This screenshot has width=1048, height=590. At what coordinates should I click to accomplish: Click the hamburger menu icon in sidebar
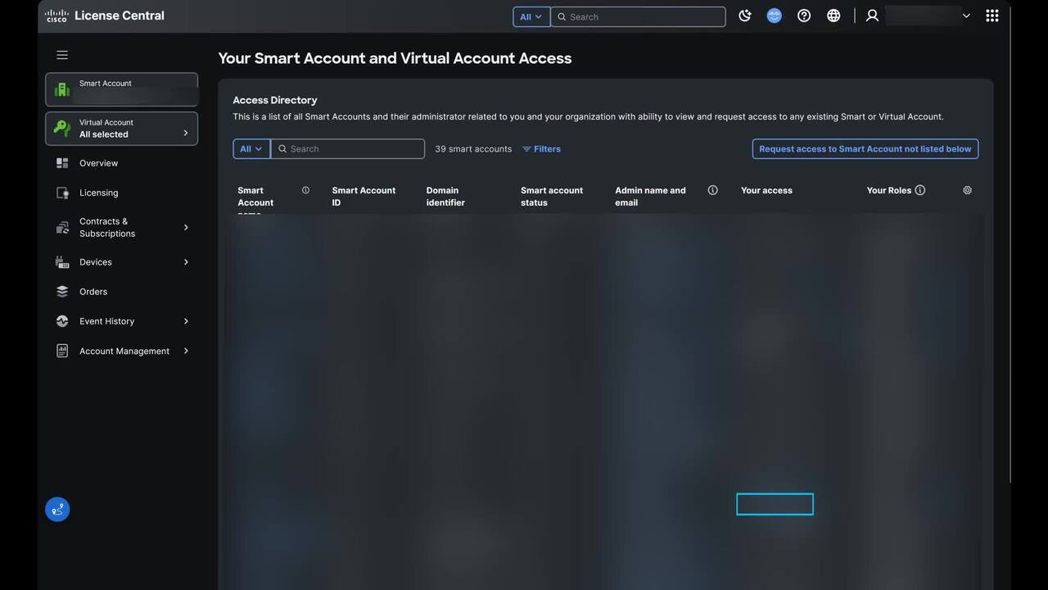[62, 55]
